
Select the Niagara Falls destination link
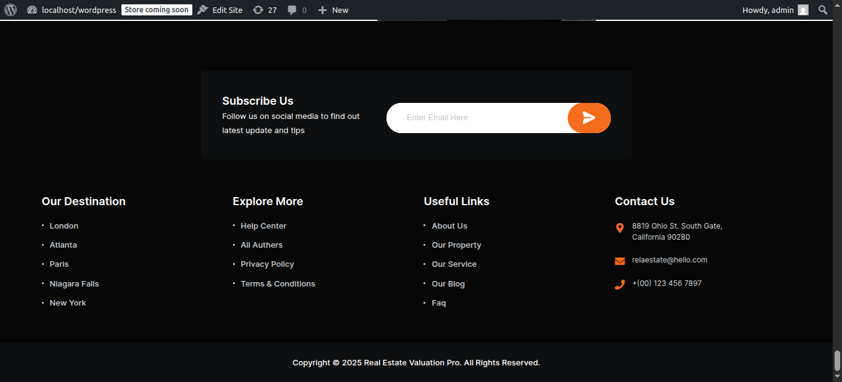(74, 284)
